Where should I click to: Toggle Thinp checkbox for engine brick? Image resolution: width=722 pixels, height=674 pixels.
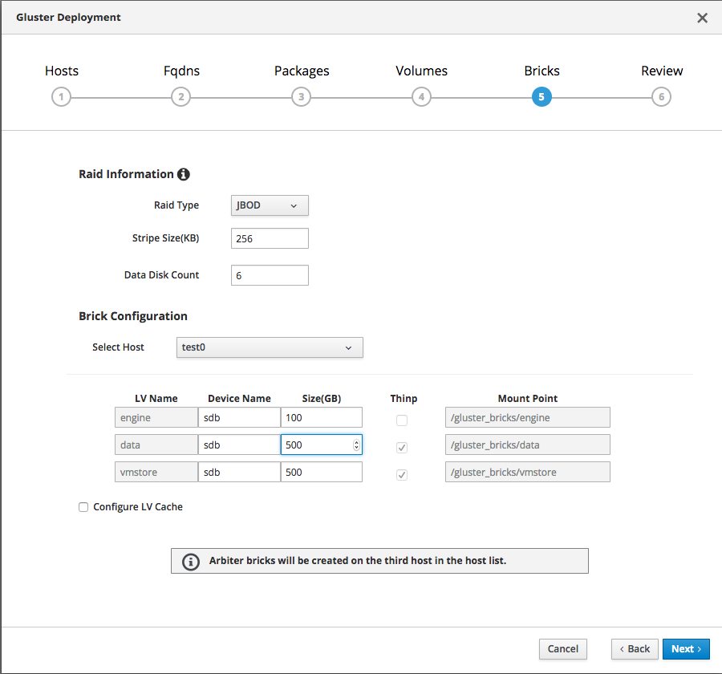click(402, 420)
